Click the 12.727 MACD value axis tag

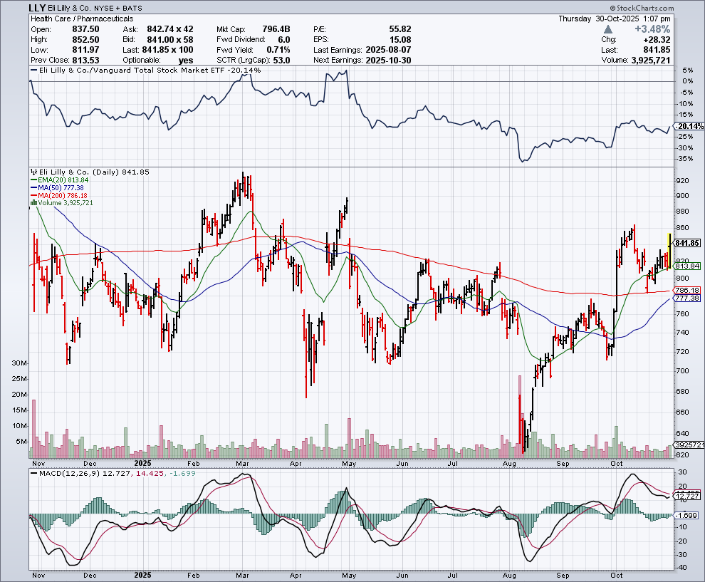click(x=689, y=496)
